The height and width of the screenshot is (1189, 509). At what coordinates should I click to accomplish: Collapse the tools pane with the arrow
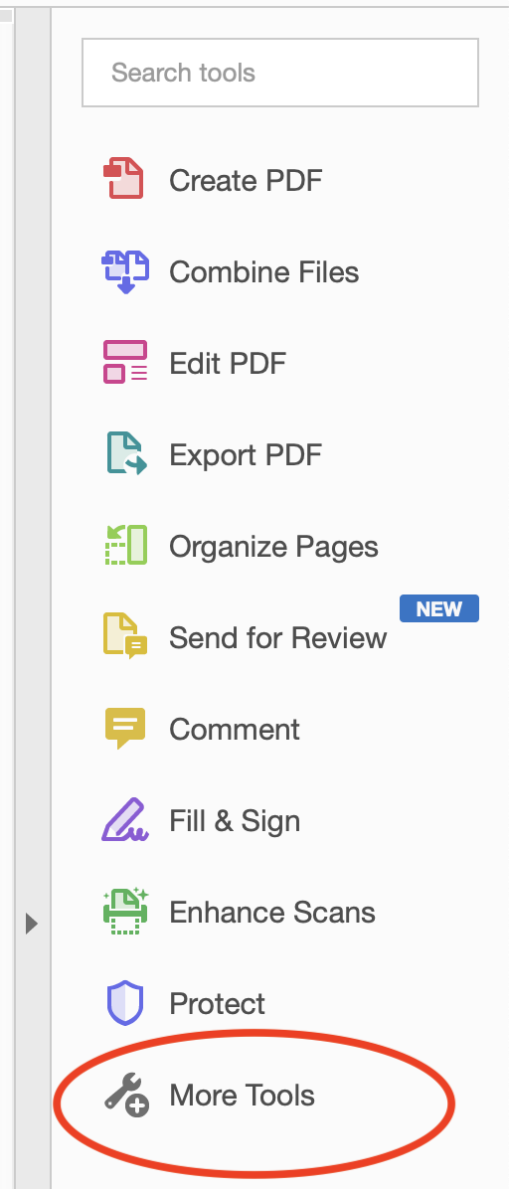click(31, 924)
